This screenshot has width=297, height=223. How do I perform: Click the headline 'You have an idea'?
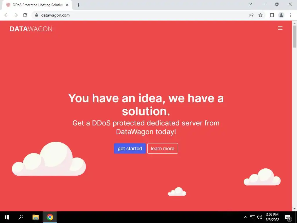pyautogui.click(x=146, y=105)
